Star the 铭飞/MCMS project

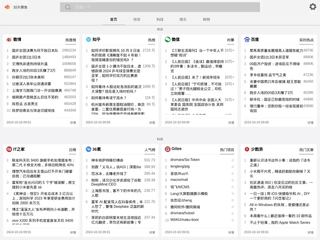(232, 187)
